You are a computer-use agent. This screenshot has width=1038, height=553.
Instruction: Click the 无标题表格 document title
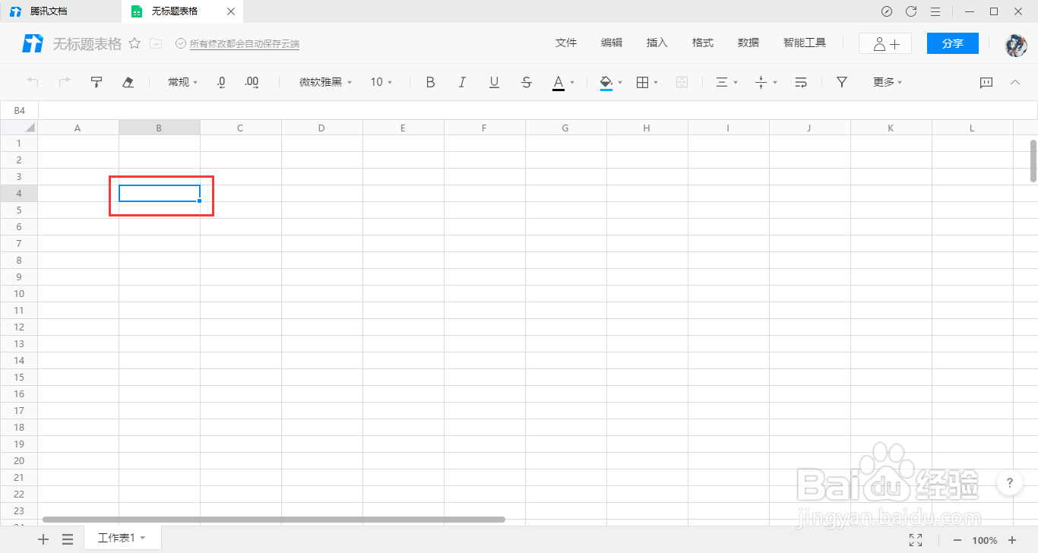[x=87, y=44]
